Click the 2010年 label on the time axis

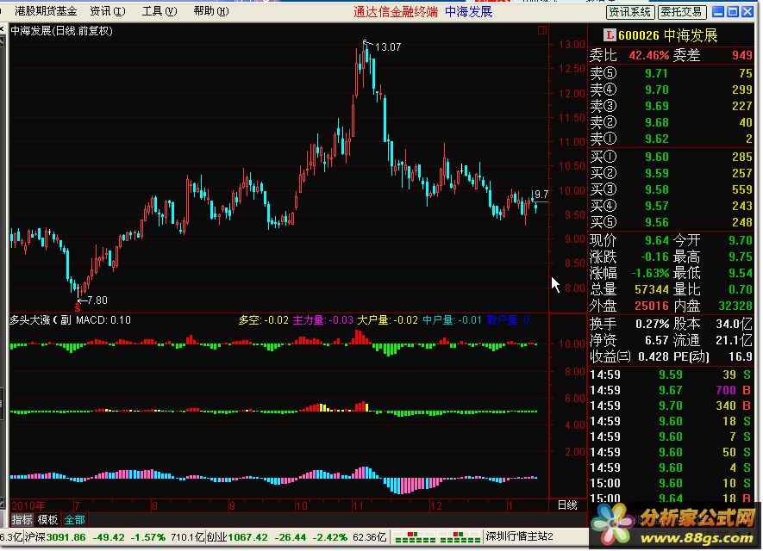tap(28, 506)
